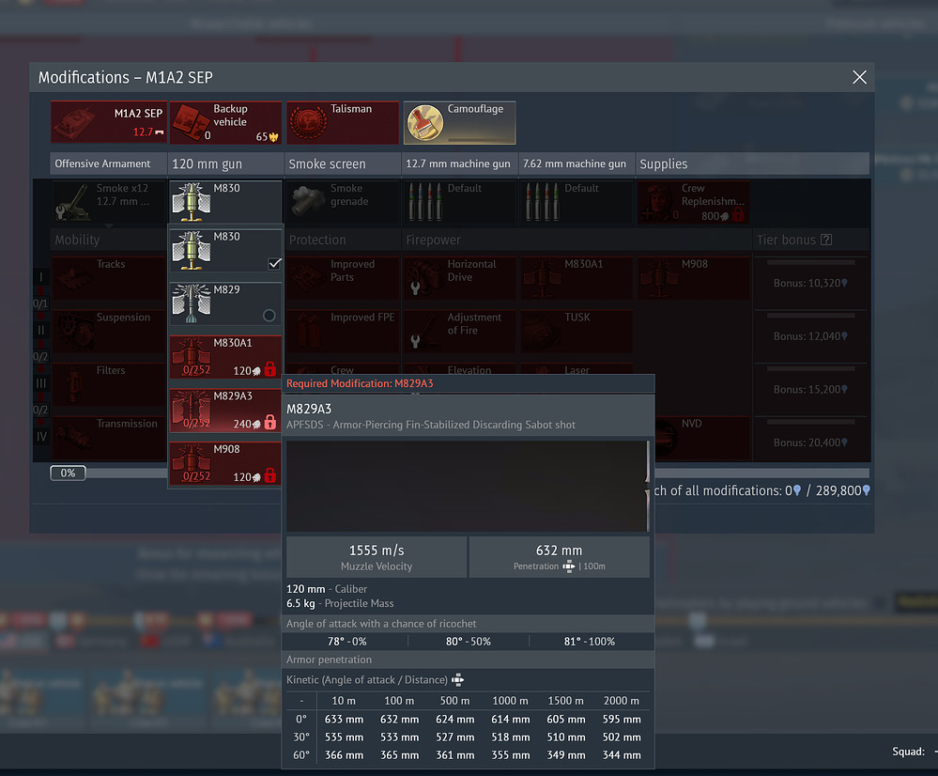Select the M830A1 firepower modification tile

(x=577, y=278)
